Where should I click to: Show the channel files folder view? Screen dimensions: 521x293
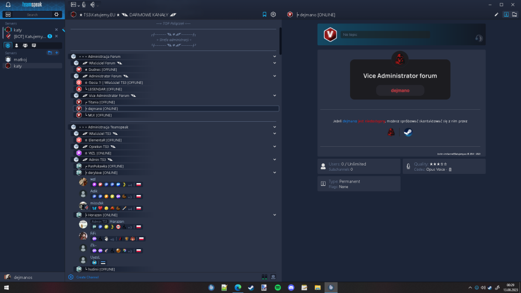point(514,15)
